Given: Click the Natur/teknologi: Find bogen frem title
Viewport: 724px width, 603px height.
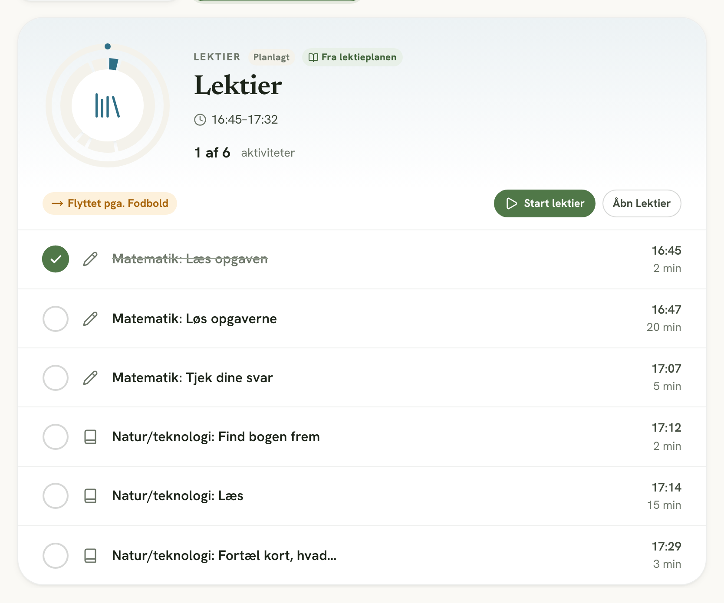Looking at the screenshot, I should [216, 437].
